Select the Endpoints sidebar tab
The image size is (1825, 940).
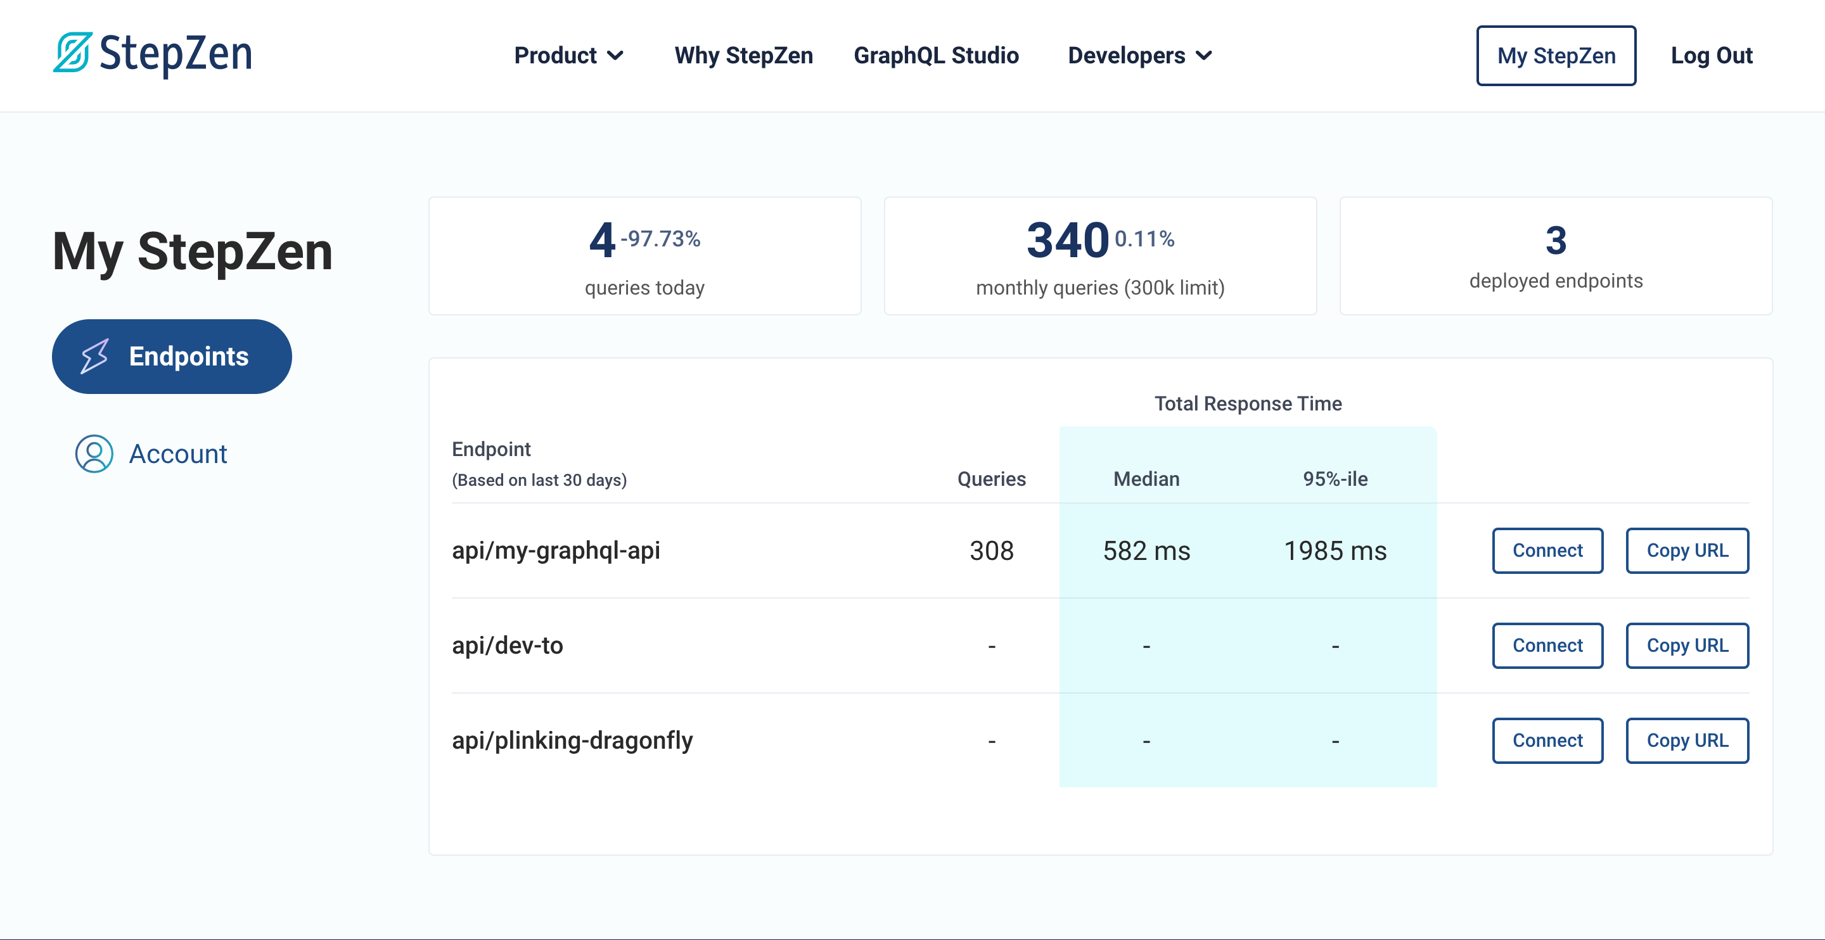point(172,357)
